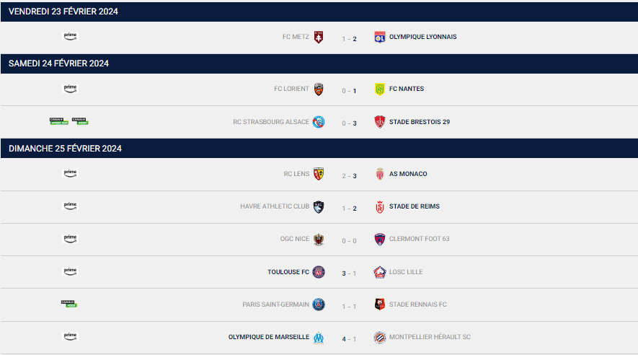This screenshot has width=638, height=355.
Task: Click Canal+ Foot logo on PSG row
Action: [69, 304]
